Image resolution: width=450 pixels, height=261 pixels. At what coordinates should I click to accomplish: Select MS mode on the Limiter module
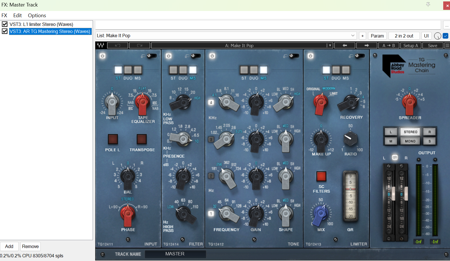pos(346,70)
